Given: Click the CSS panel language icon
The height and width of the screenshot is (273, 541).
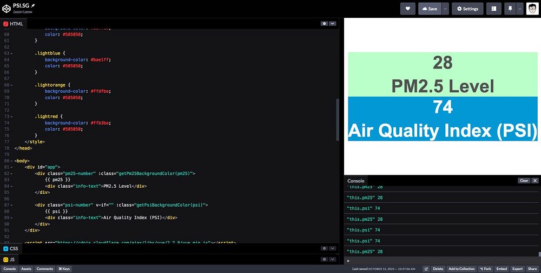Looking at the screenshot, I should coord(5,249).
